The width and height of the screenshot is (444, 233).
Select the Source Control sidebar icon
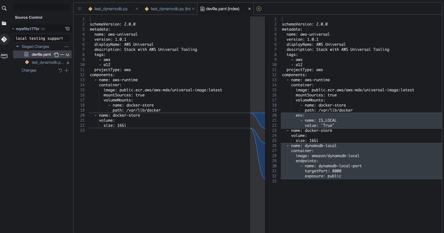[4, 39]
